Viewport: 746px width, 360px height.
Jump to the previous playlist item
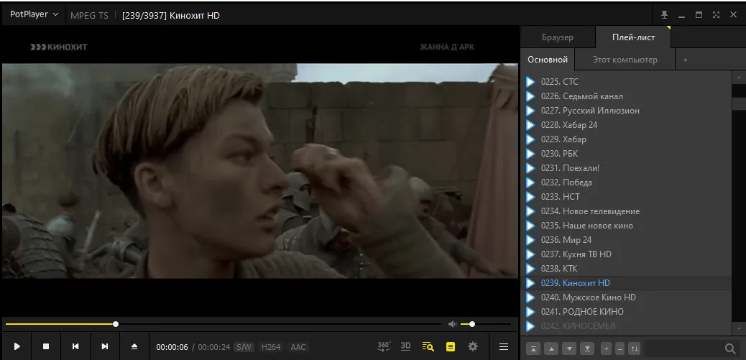point(75,346)
